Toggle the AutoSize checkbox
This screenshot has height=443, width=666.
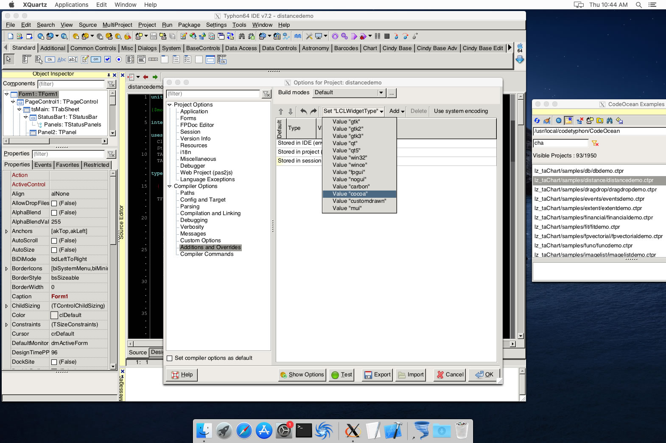coord(54,250)
